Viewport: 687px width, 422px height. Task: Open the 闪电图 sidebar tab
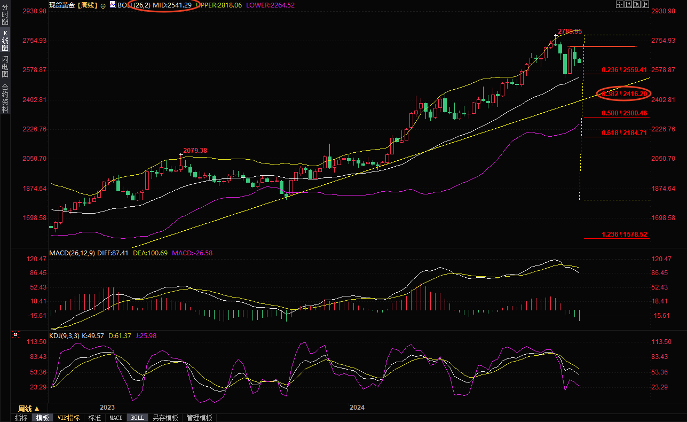click(x=5, y=67)
